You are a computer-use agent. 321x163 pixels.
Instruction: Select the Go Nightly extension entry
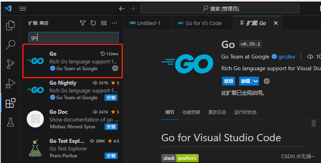point(73,90)
